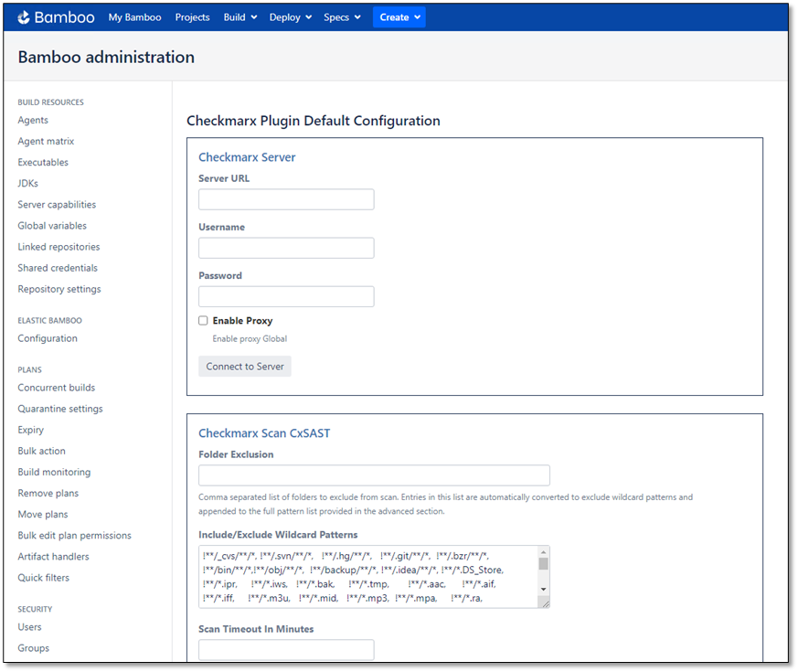Click the Enable proxy Global hint text
Viewport: 798px width, 672px height.
pyautogui.click(x=250, y=339)
